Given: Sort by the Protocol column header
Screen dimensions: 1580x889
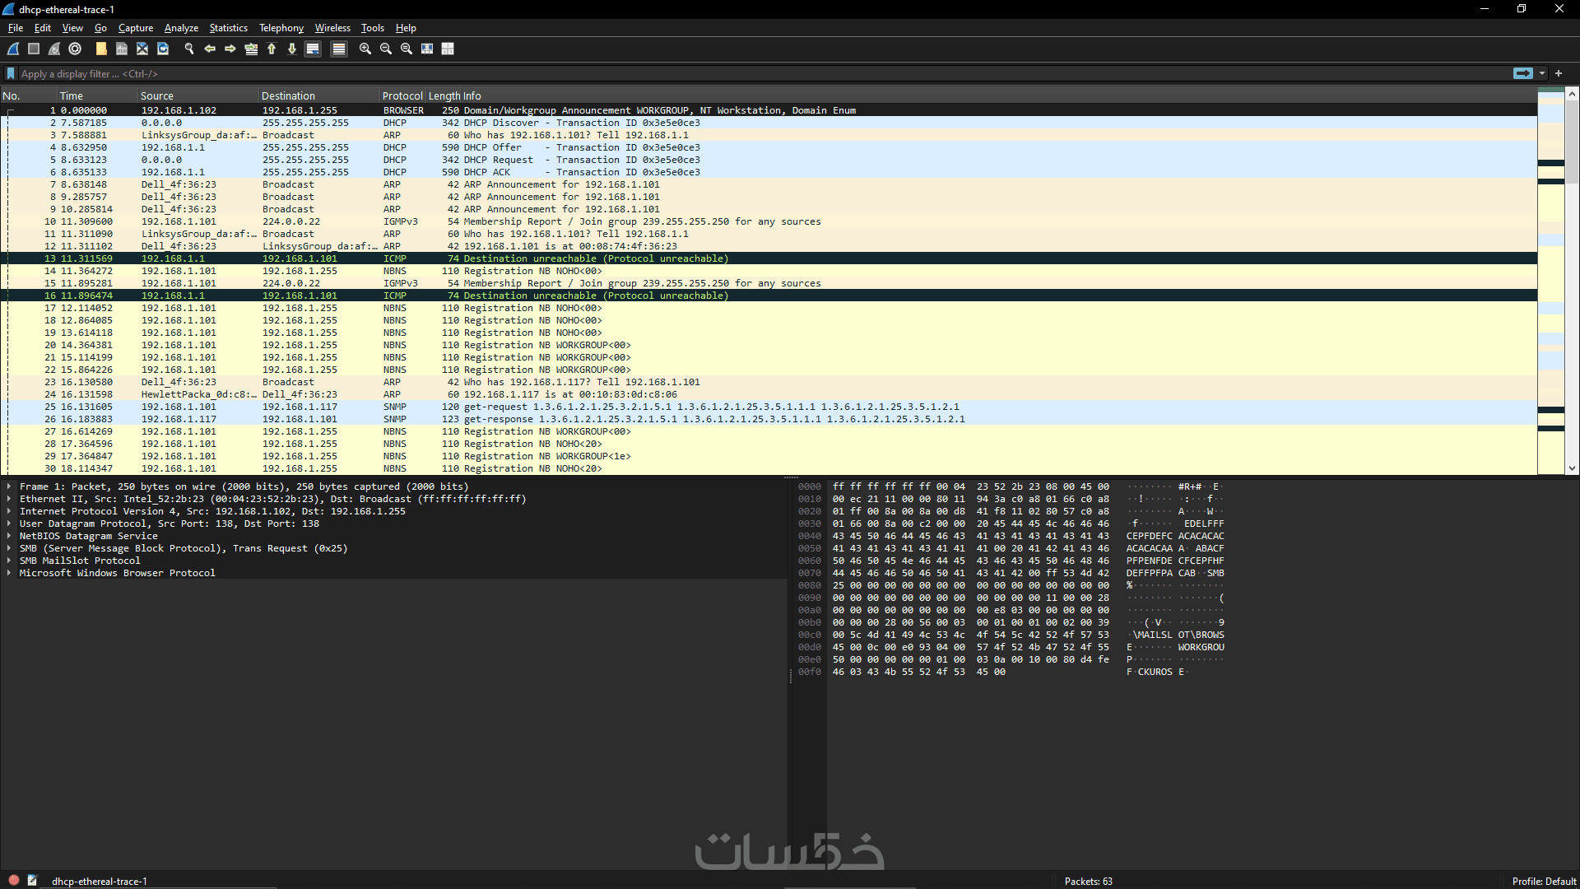Looking at the screenshot, I should coord(402,96).
